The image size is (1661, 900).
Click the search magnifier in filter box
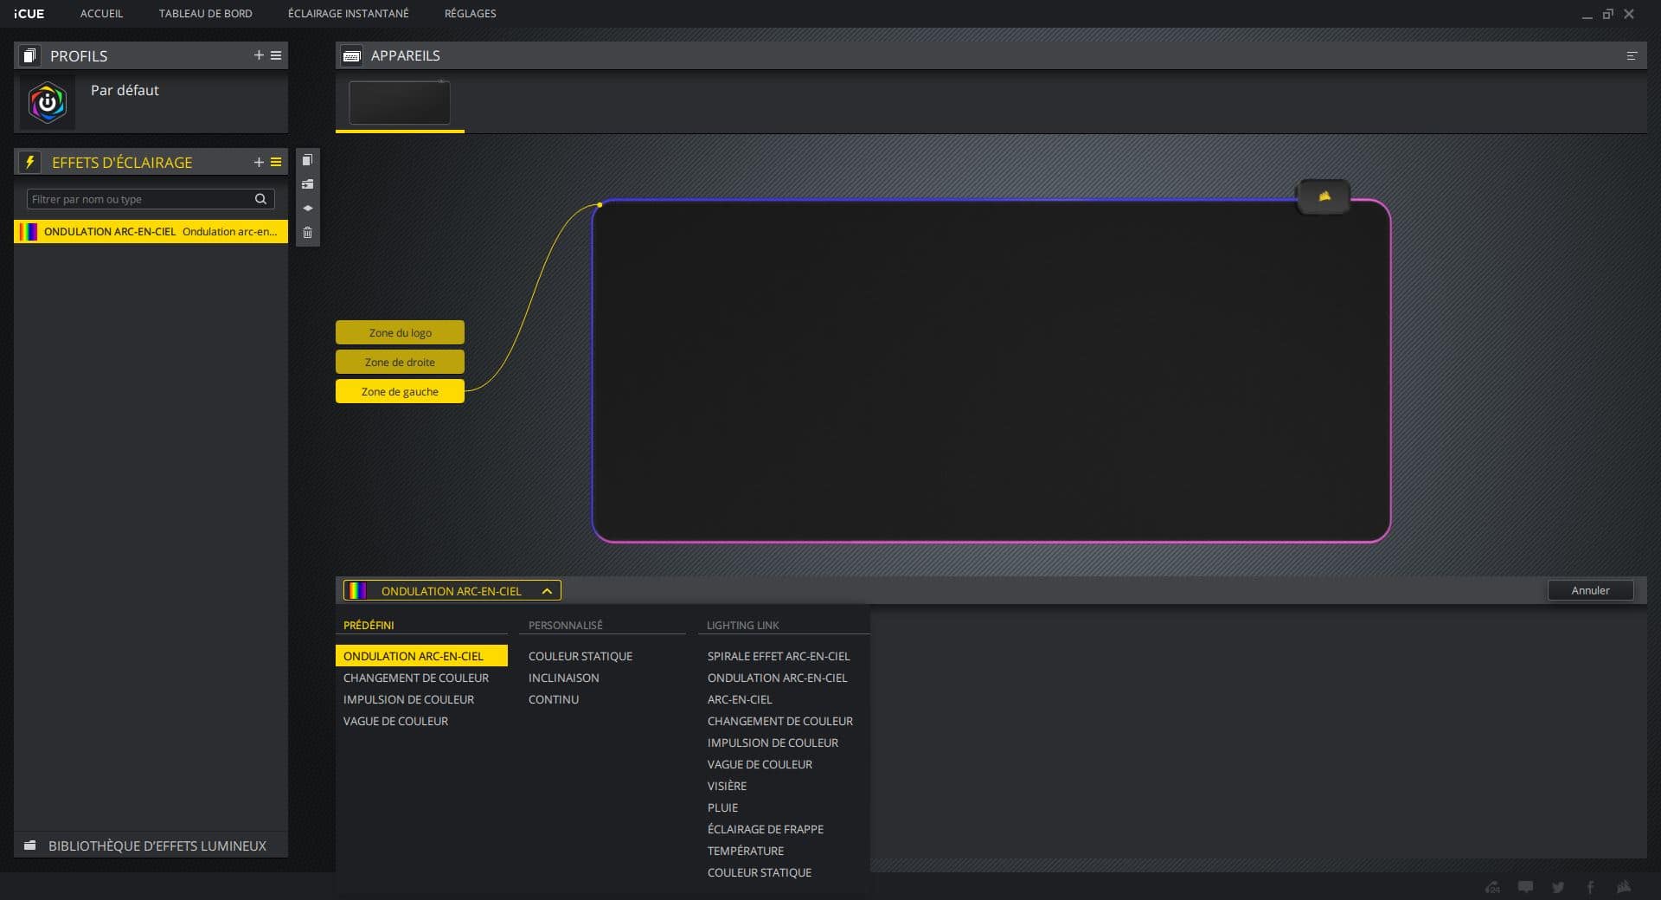(260, 199)
